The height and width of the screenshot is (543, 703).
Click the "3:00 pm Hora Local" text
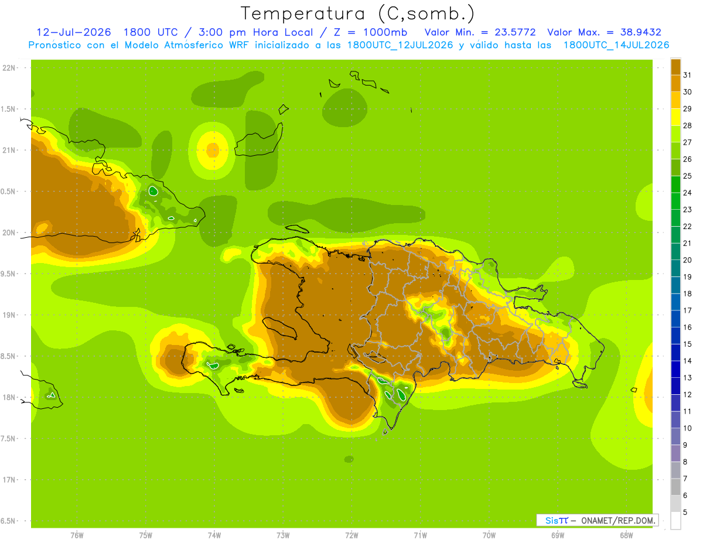coord(256,32)
